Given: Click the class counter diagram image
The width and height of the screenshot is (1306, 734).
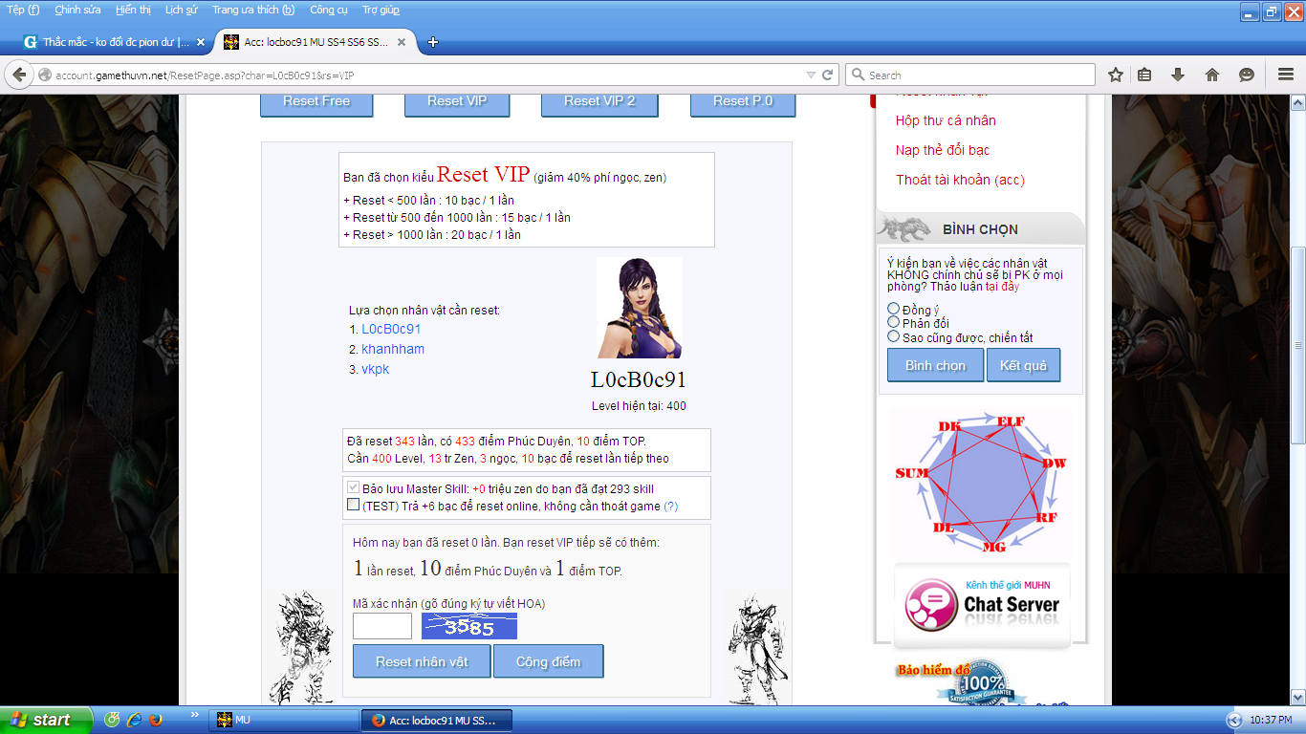Looking at the screenshot, I should click(x=981, y=485).
